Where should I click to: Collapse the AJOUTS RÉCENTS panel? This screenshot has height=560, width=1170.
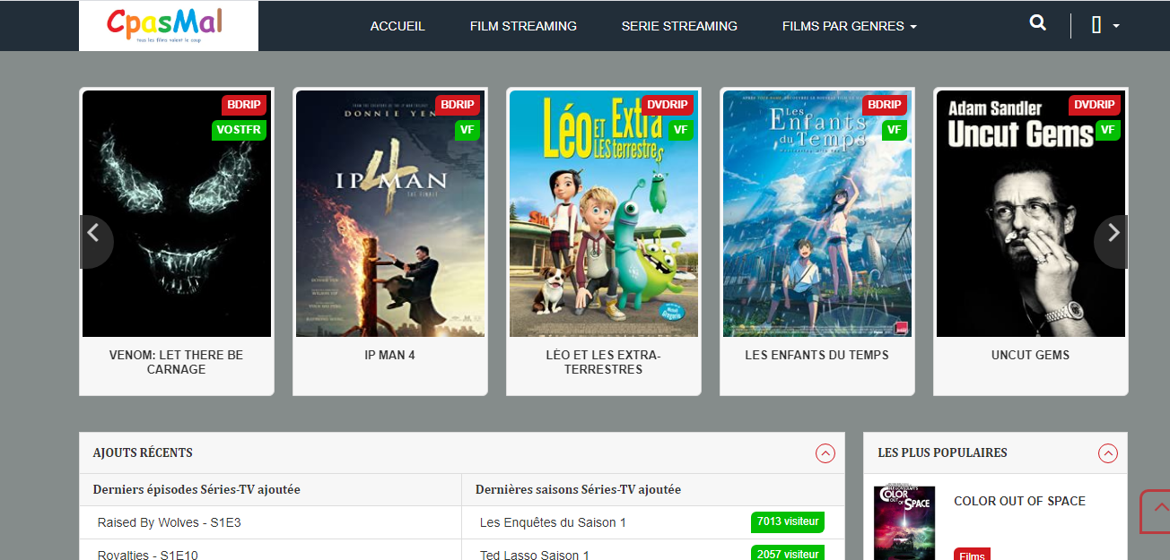point(825,453)
